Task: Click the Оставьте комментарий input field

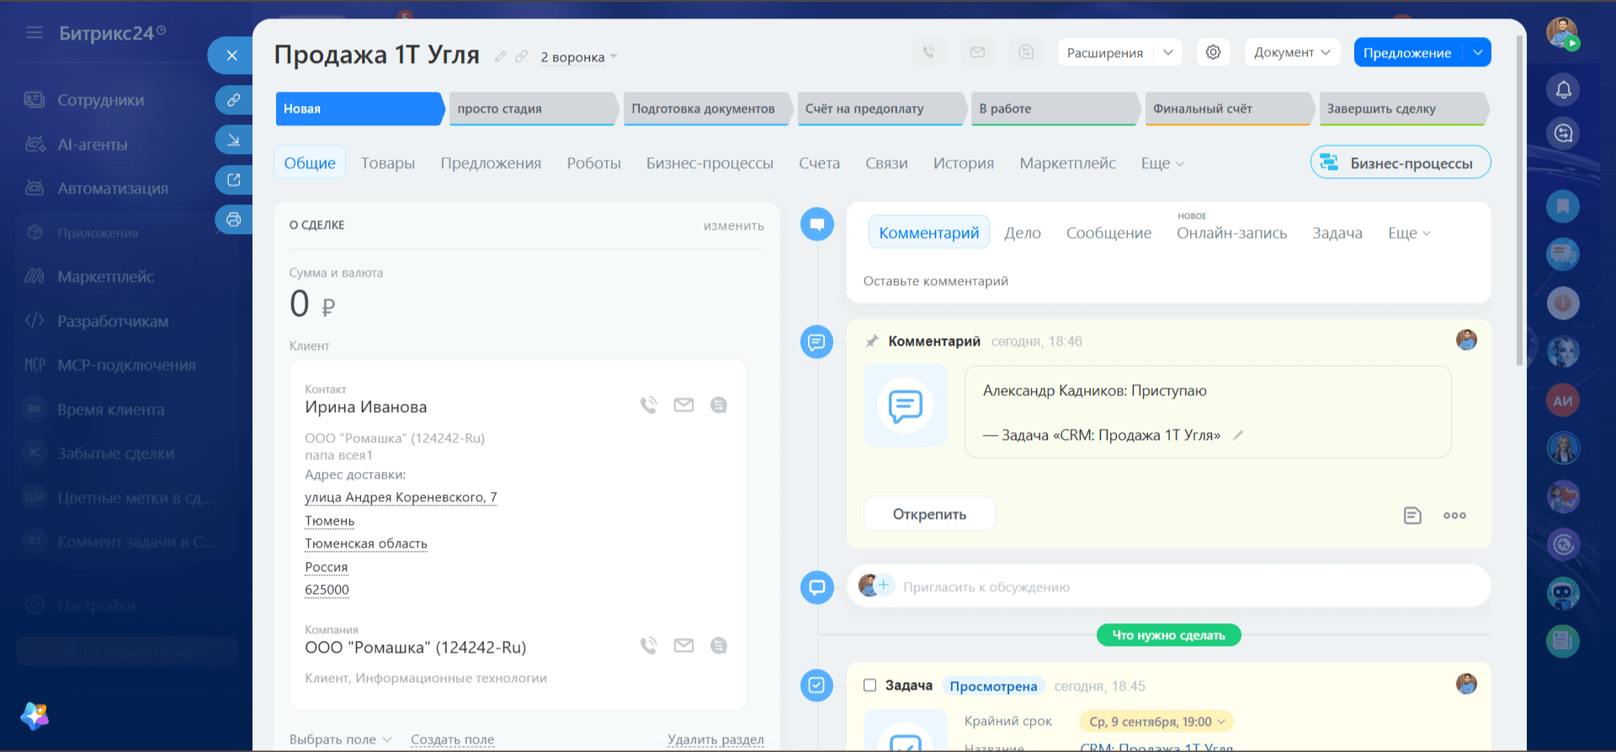Action: [1168, 281]
